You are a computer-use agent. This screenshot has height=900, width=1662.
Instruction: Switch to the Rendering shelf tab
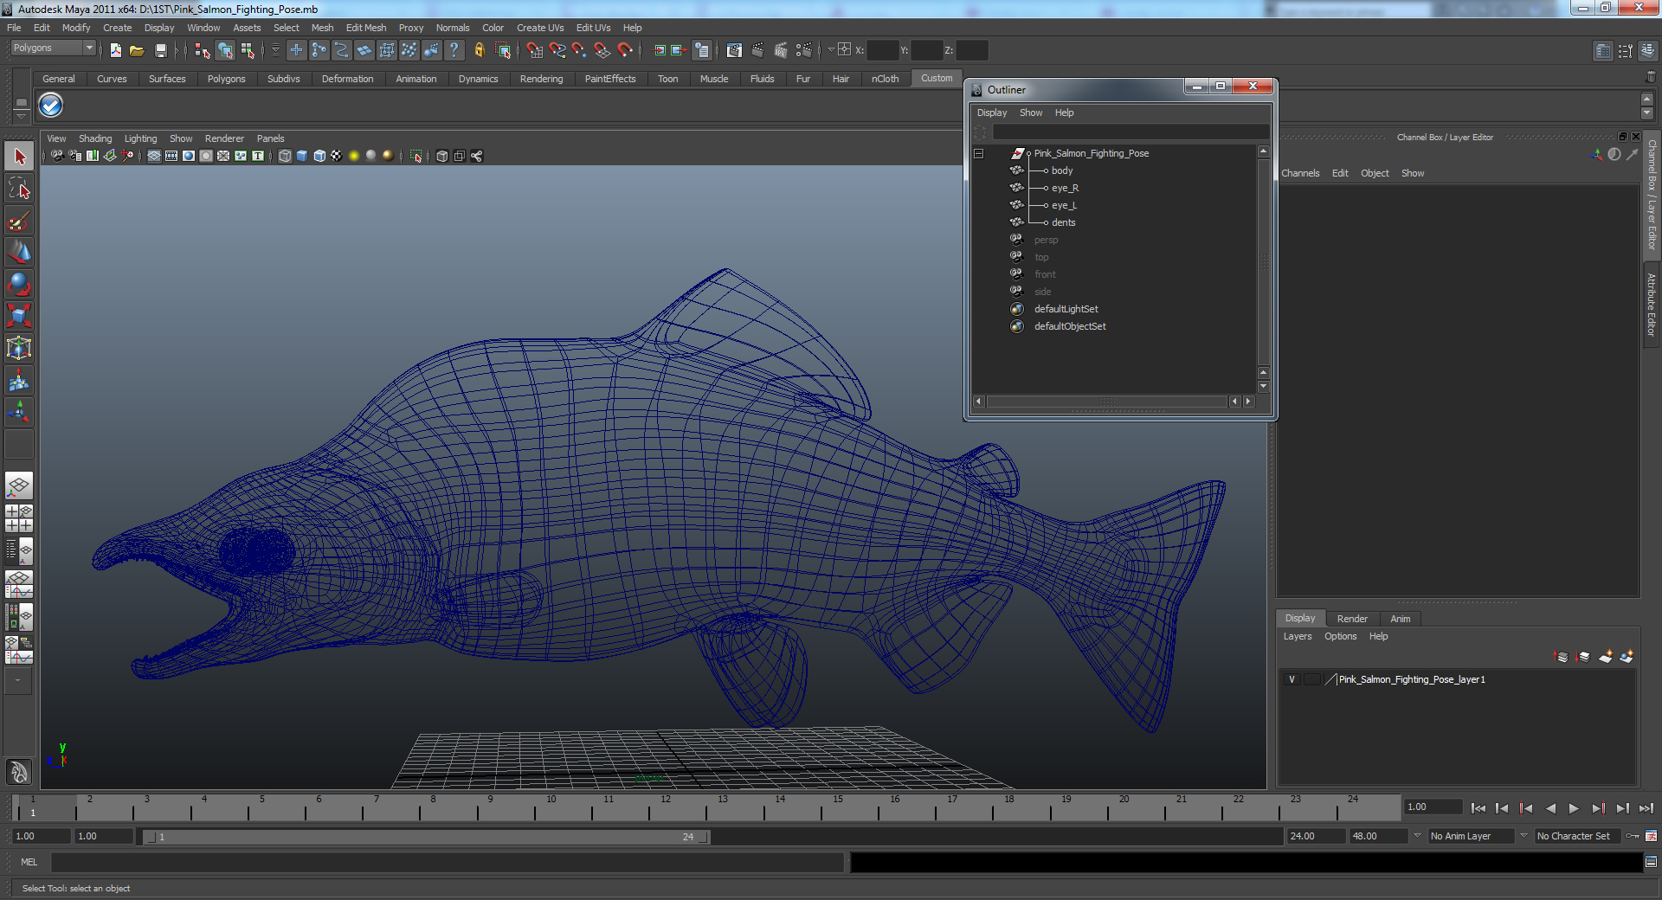pos(541,79)
